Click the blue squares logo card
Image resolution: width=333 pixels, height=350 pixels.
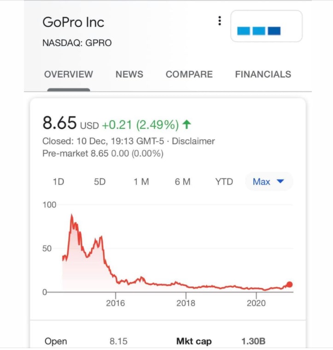tap(266, 26)
